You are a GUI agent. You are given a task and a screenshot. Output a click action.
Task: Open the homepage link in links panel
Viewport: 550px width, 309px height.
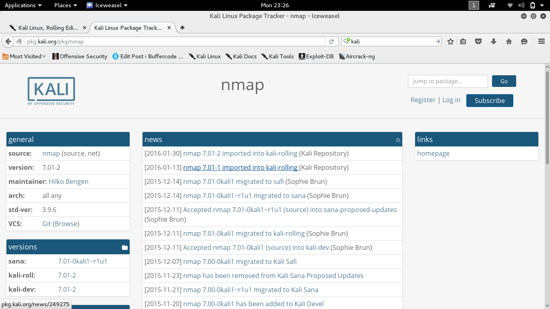433,153
